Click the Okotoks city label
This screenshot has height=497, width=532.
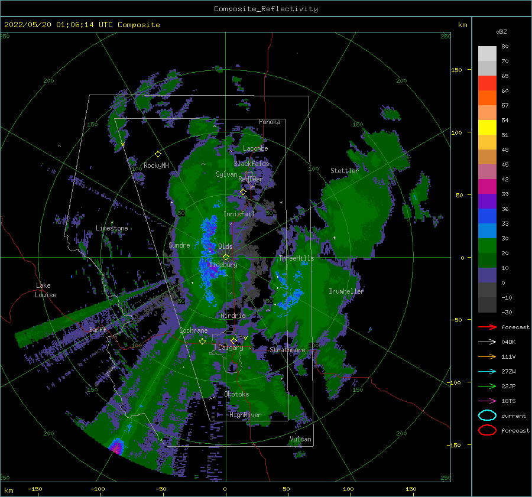coord(236,394)
